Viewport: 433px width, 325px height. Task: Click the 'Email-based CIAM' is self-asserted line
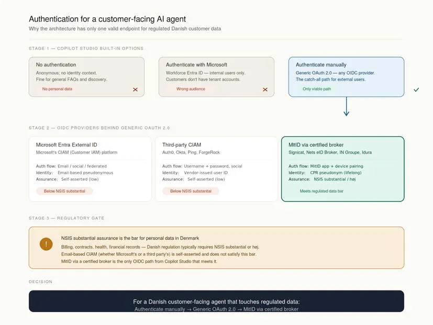coord(159,254)
